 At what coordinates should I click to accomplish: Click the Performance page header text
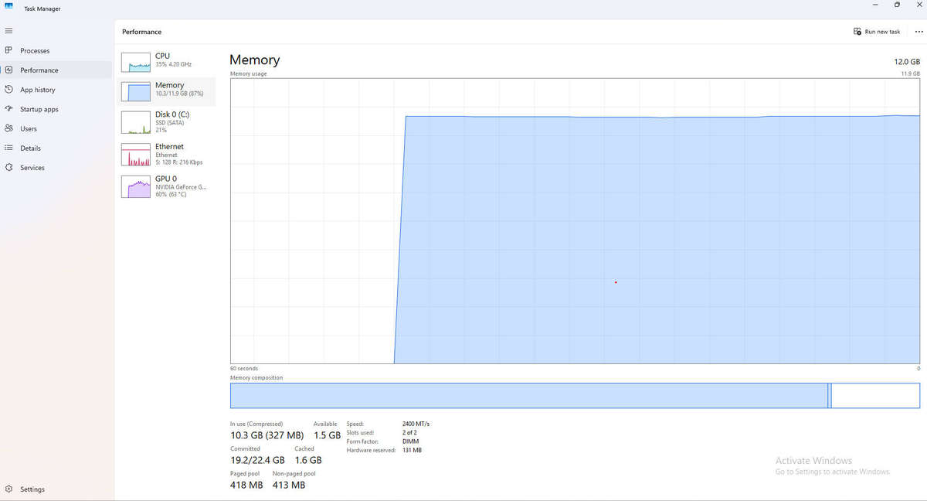point(141,32)
